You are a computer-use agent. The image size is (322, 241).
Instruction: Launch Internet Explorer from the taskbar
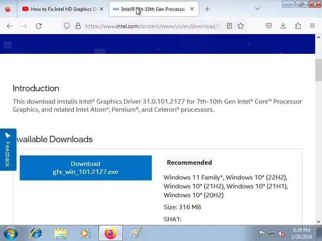(x=36, y=233)
